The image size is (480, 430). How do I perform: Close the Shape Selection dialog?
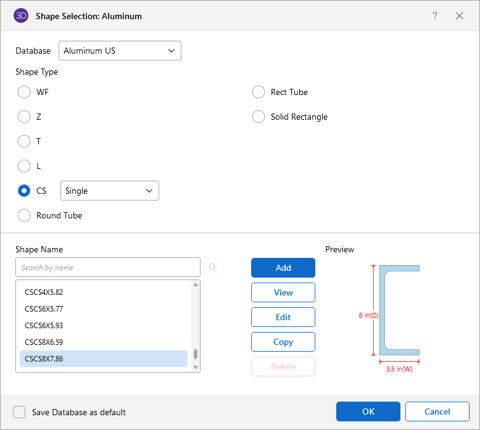pos(460,16)
